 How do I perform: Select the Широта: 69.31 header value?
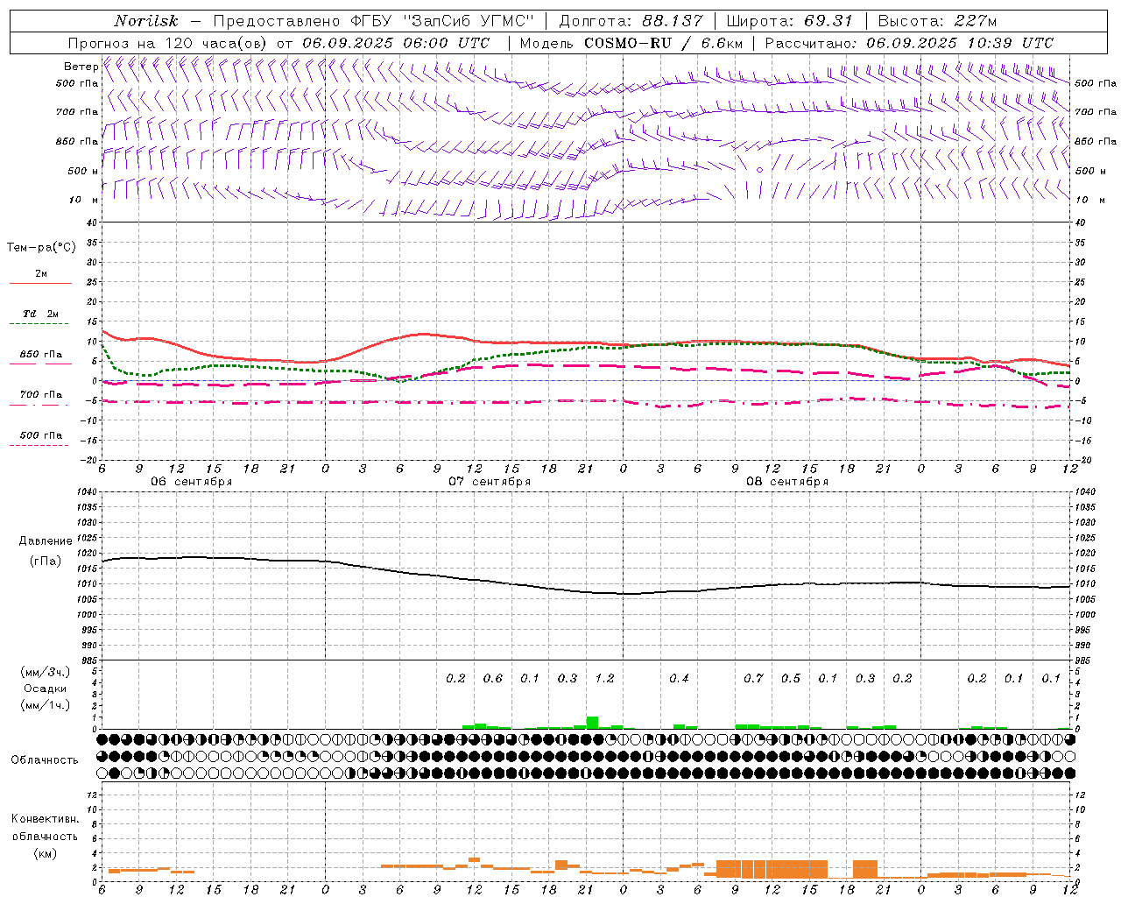pos(790,21)
